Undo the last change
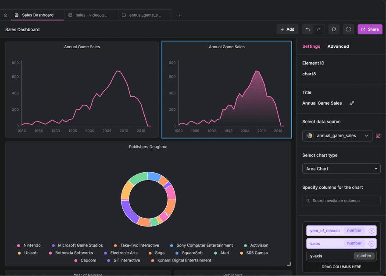386x276 pixels. [308, 29]
